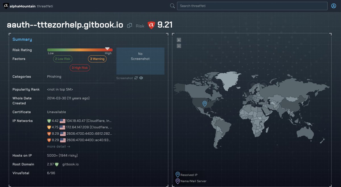Open IPv6 address ending ac40:93
The width and height of the screenshot is (341, 187).
coord(89,140)
